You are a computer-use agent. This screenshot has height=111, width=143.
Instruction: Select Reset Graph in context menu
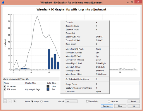[x=85, y=44]
